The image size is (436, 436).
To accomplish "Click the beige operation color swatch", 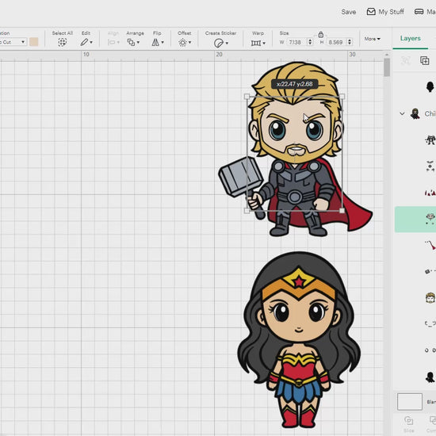I will click(x=33, y=42).
